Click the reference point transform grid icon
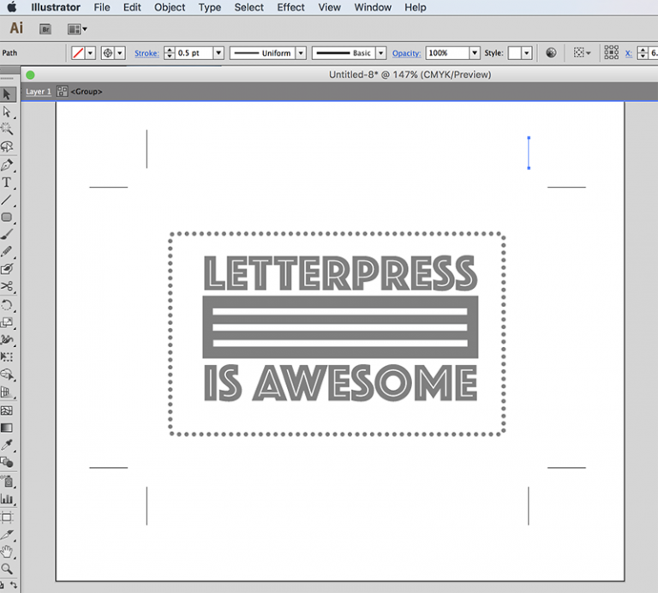658x593 pixels. (x=611, y=53)
